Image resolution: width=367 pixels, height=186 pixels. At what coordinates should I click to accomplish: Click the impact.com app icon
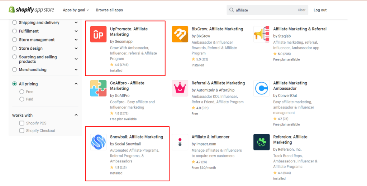180,142
